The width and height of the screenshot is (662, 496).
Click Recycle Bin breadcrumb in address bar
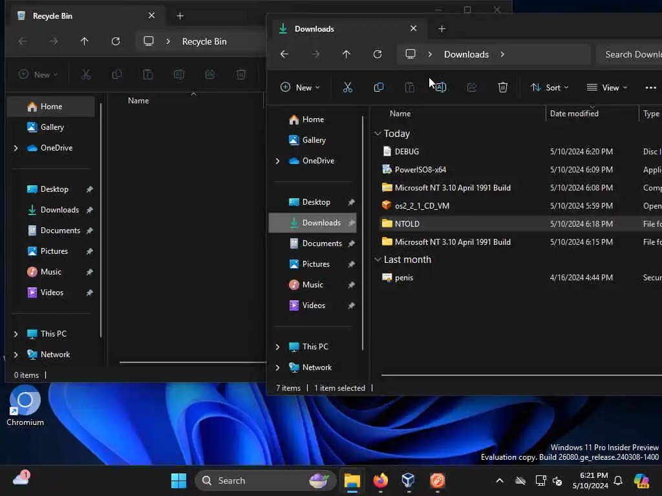[204, 41]
